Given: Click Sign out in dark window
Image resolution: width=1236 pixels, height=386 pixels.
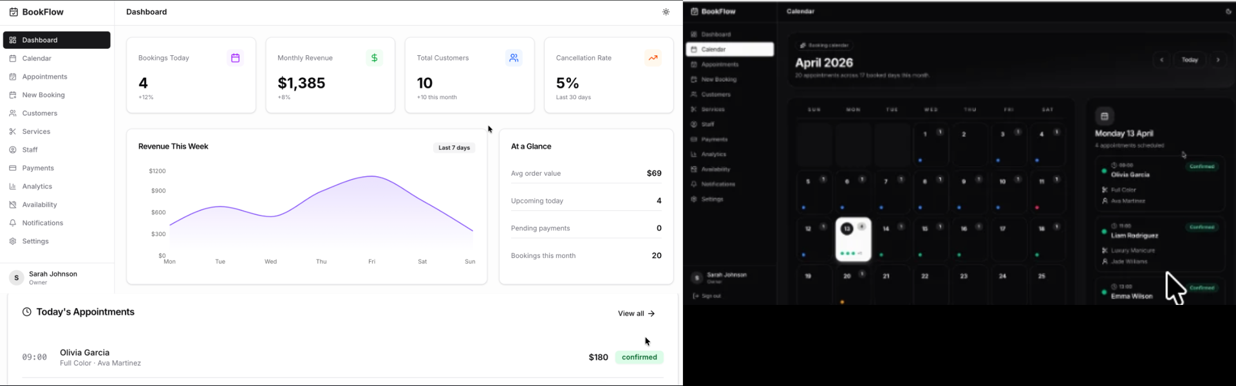Looking at the screenshot, I should 707,296.
